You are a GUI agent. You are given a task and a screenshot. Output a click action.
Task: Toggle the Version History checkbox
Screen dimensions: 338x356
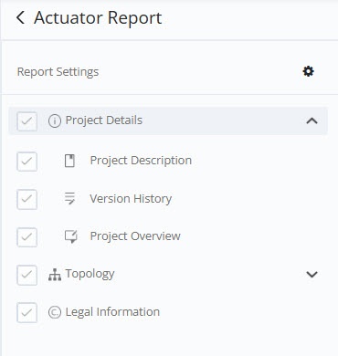click(x=27, y=199)
